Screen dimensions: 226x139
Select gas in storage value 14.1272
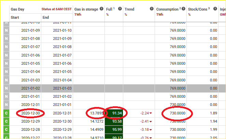[97, 121]
